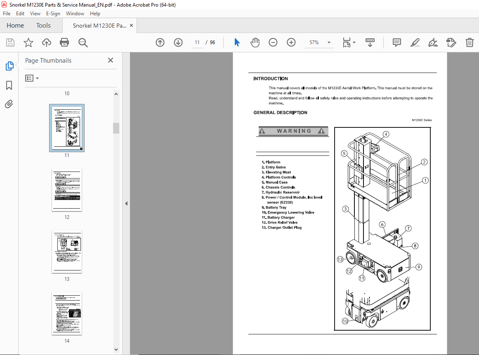Viewport: 479px width, 355px height.
Task: Go to next page arrow
Action: click(x=178, y=42)
